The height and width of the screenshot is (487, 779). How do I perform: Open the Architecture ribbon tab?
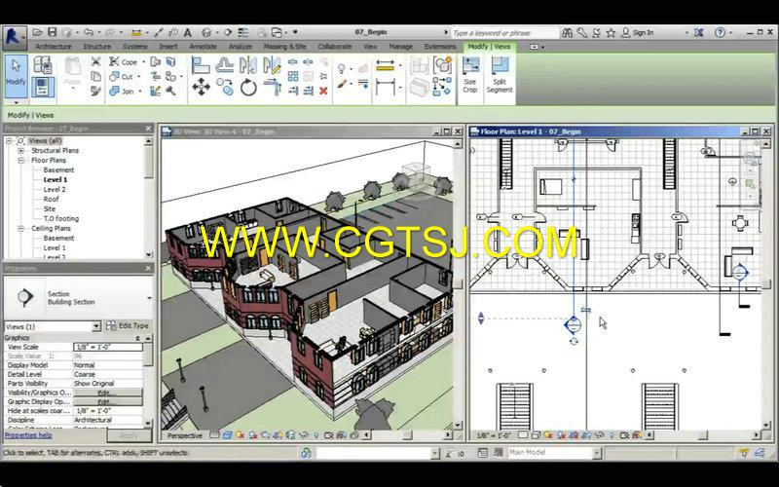54,47
